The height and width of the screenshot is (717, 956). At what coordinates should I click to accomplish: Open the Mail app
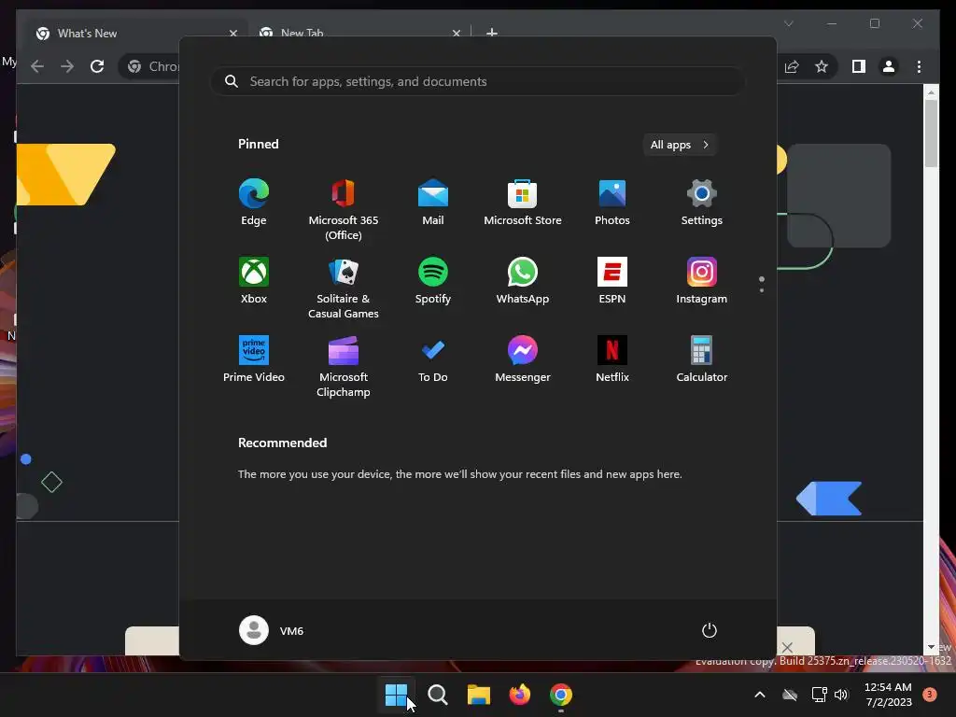(433, 203)
